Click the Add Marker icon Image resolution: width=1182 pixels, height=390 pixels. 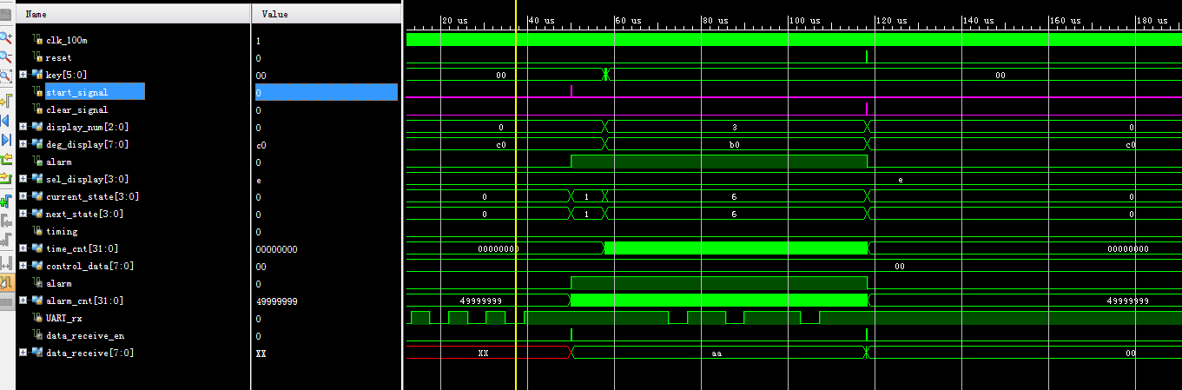coord(5,200)
